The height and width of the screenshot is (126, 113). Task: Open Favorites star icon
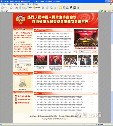(34, 8)
